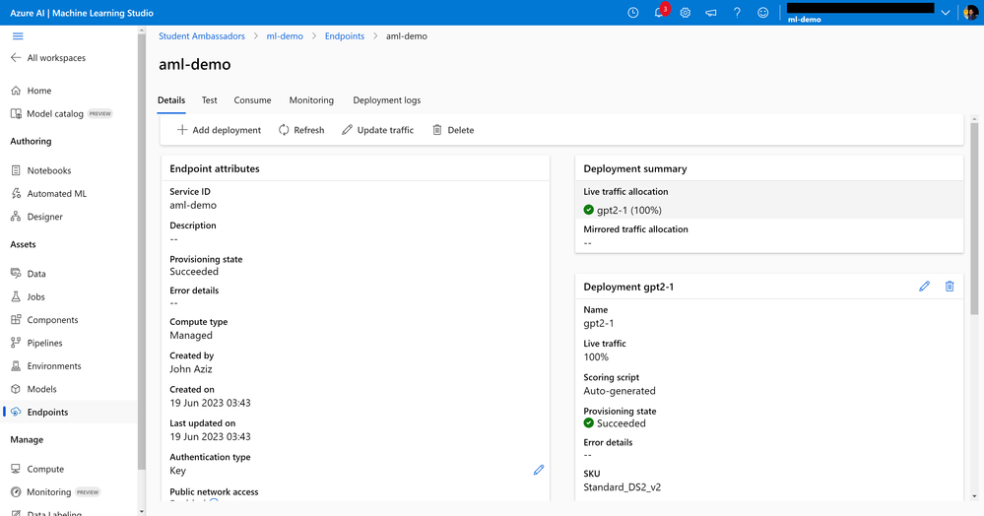Image resolution: width=984 pixels, height=516 pixels.
Task: Click the Delete endpoint button
Action: tap(453, 130)
